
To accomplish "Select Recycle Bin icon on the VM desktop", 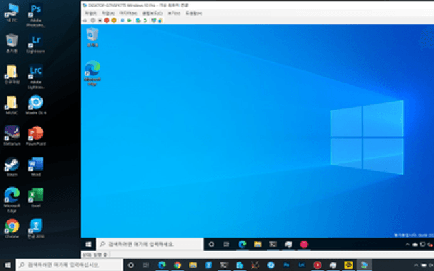I will (92, 37).
